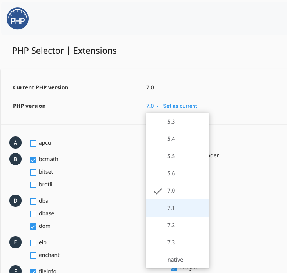Image resolution: width=287 pixels, height=273 pixels.
Task: Open the 7.0 PHP version dropdown
Action: (153, 106)
